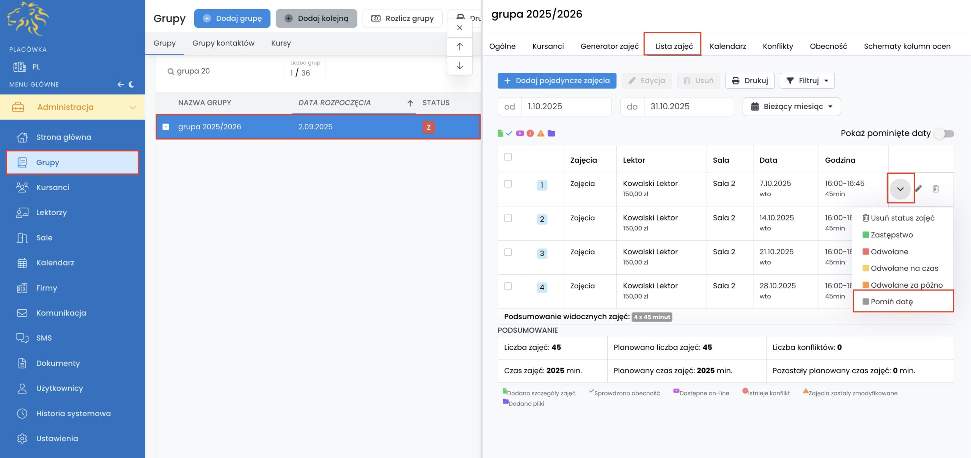Open Kalendarz from the sidebar menu
The image size is (971, 458).
[55, 263]
